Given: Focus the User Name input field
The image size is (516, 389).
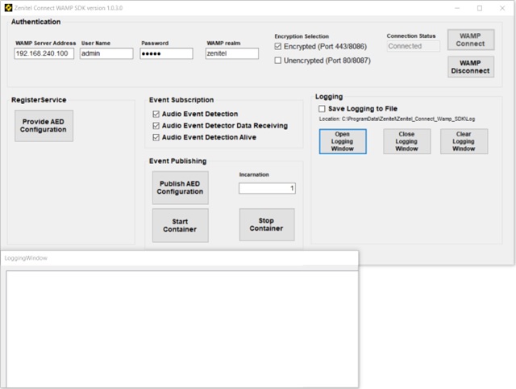Looking at the screenshot, I should pyautogui.click(x=106, y=54).
